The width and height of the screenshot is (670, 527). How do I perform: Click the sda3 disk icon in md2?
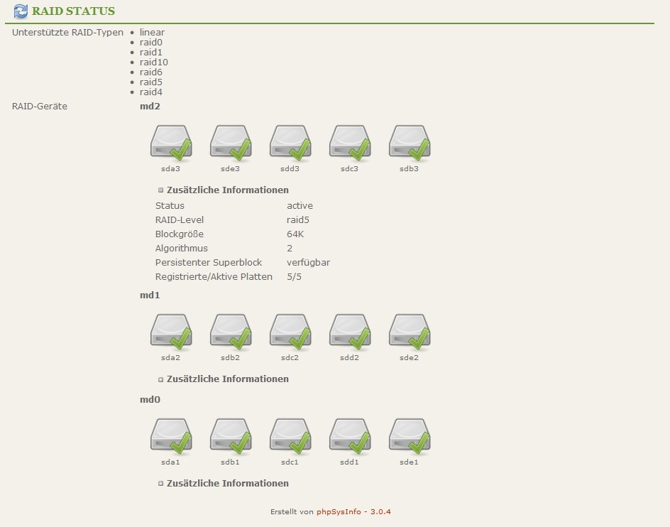click(x=171, y=143)
